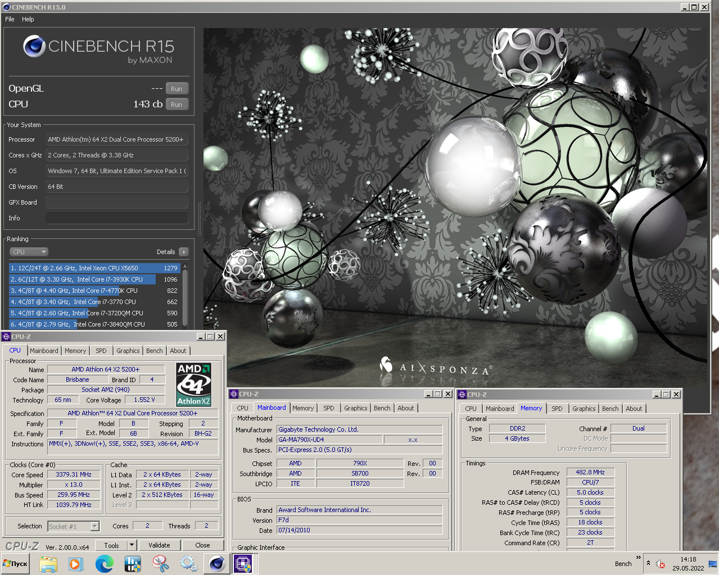Click the Core Voltage 1.552 V value
The height and width of the screenshot is (575, 719).
144,400
